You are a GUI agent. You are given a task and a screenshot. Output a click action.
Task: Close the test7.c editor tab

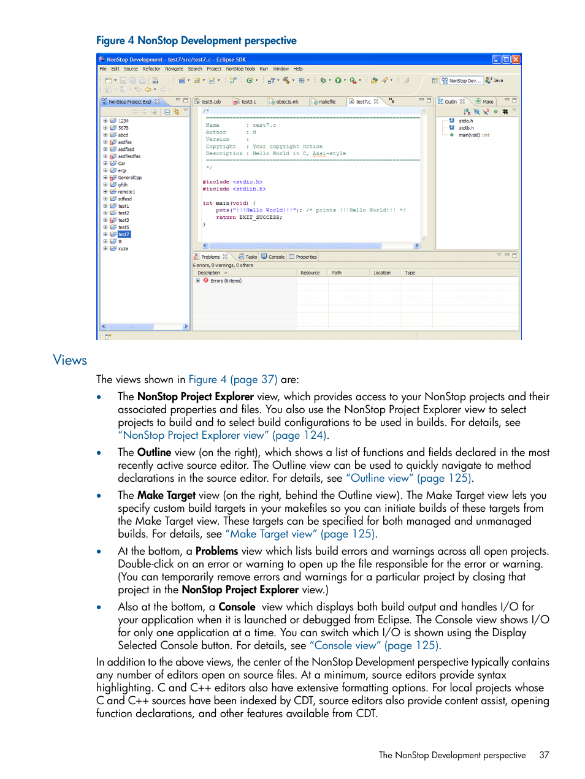[376, 101]
